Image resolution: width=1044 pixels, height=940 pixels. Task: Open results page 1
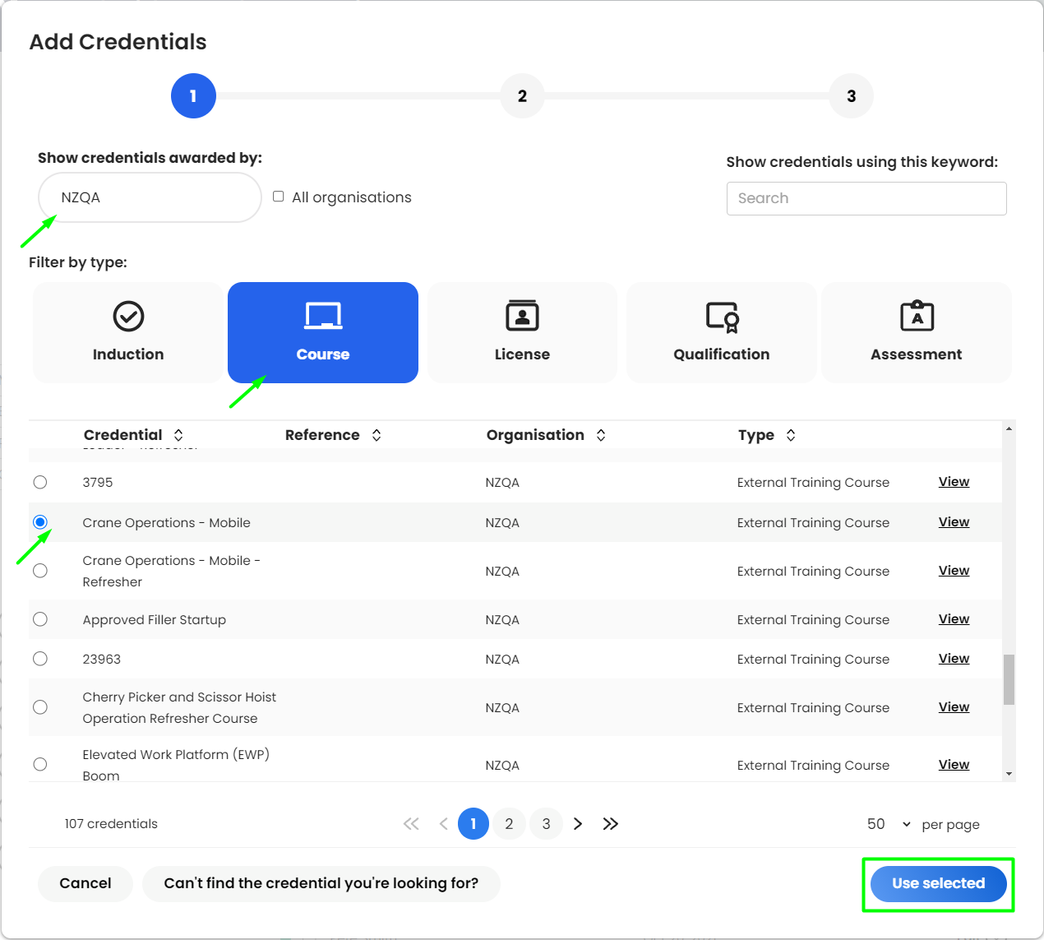point(473,824)
